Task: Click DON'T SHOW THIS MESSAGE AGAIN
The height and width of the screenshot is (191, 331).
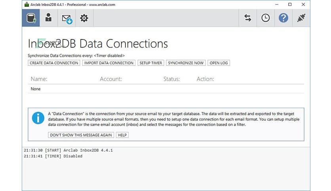Action: [81, 135]
